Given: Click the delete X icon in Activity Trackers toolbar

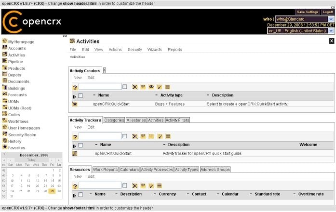Looking at the screenshot, I should (x=134, y=136).
